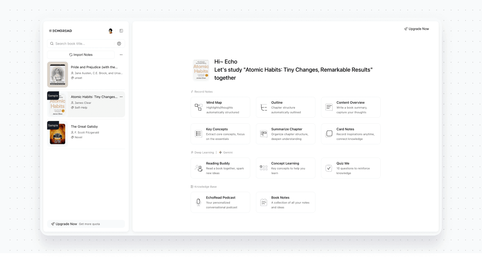Open the Outline title

pos(277,102)
